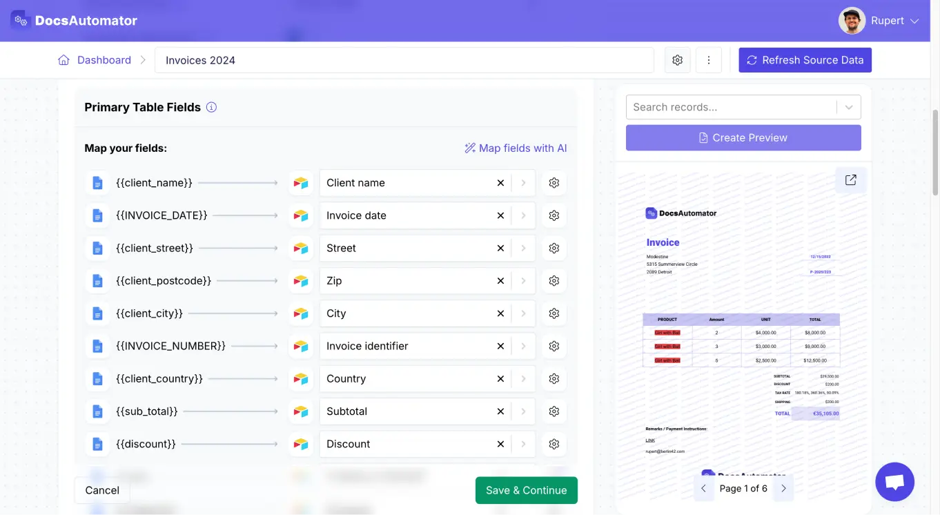This screenshot has height=515, width=940.
Task: Open the Search records dropdown arrow
Action: click(849, 107)
